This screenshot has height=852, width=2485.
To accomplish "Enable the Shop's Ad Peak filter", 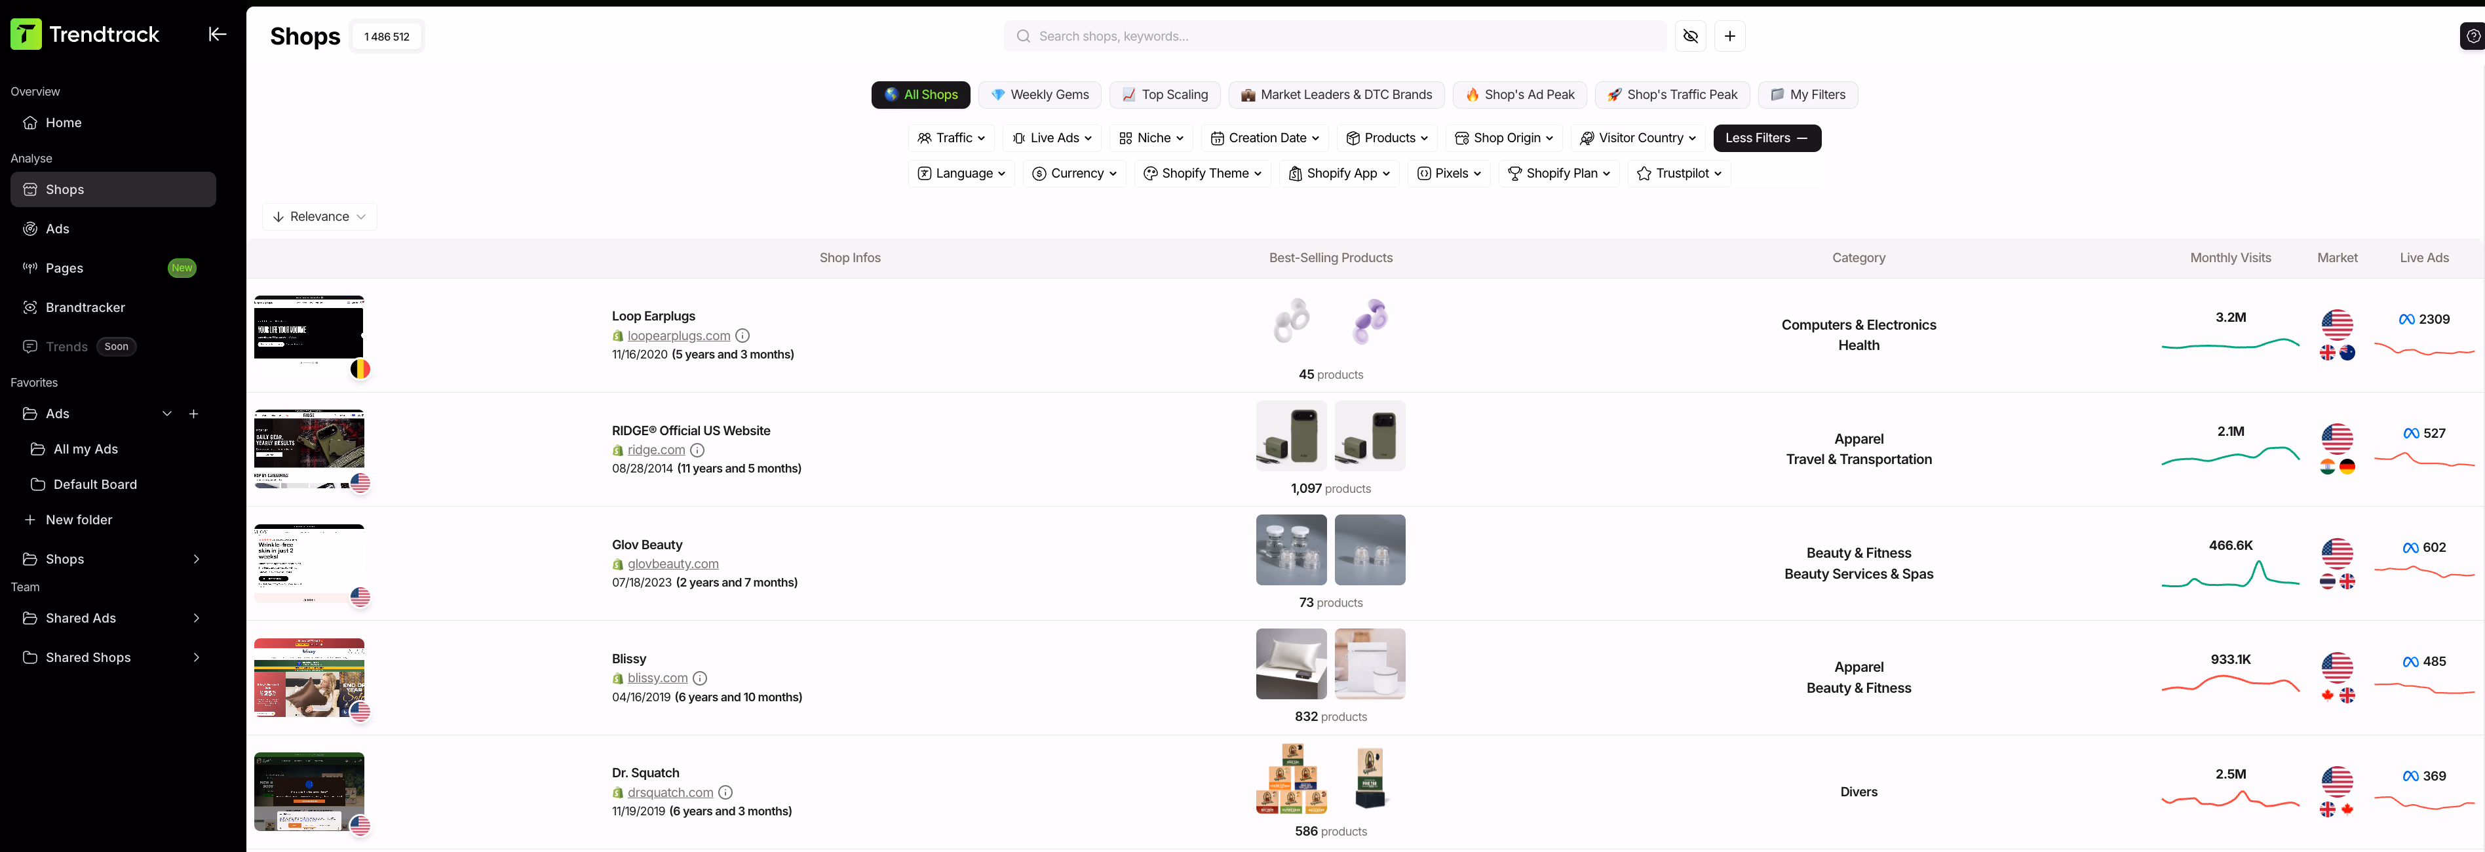I will click(x=1519, y=94).
